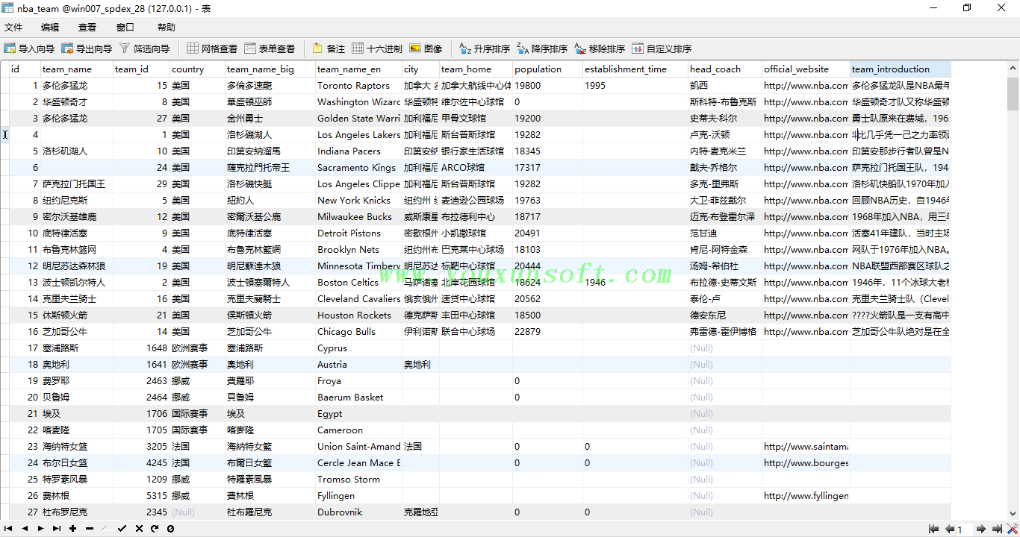Screen dimensions: 1020x537
Task: Discard changes with the X icon
Action: [139, 529]
